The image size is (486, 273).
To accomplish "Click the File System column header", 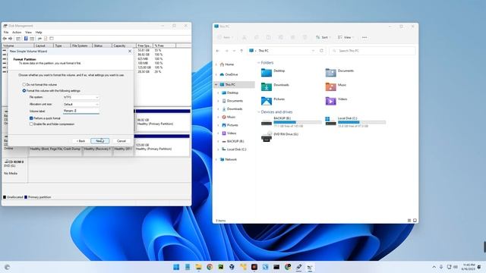I will click(81, 45).
